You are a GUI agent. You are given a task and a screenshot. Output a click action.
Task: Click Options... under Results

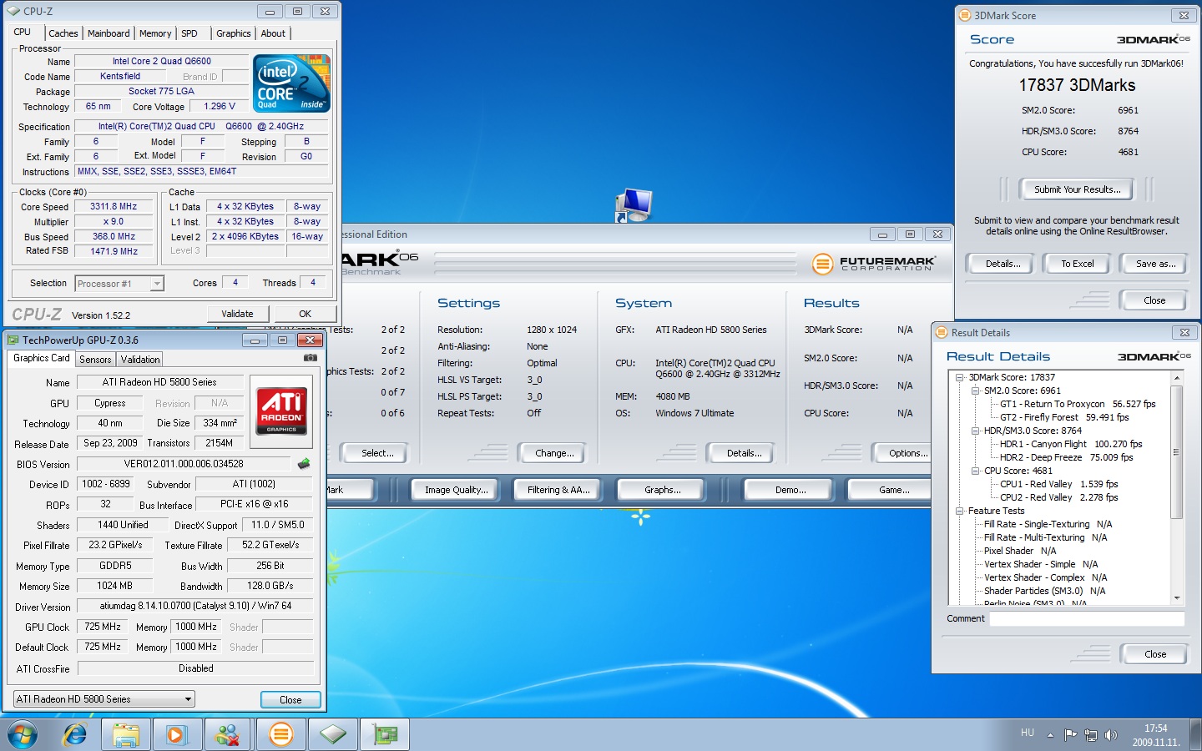tap(907, 453)
